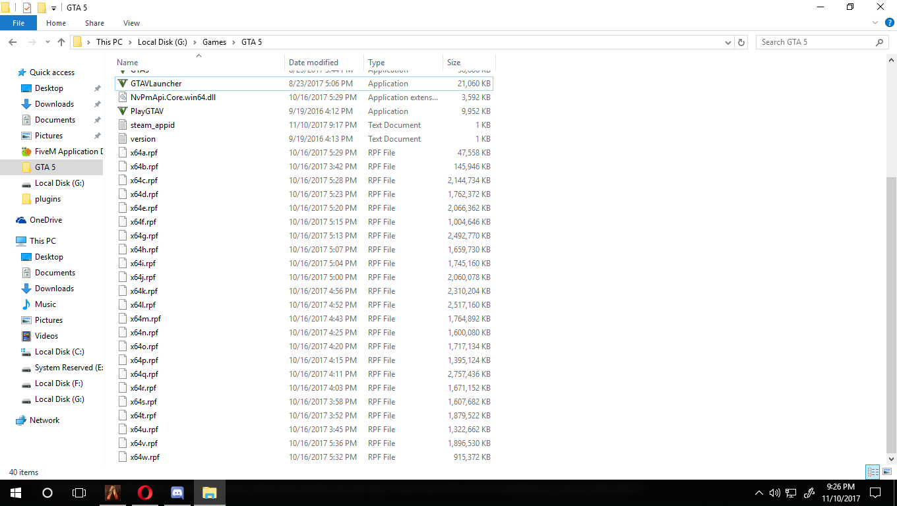Switch to details view layout
897x506 pixels.
873,472
